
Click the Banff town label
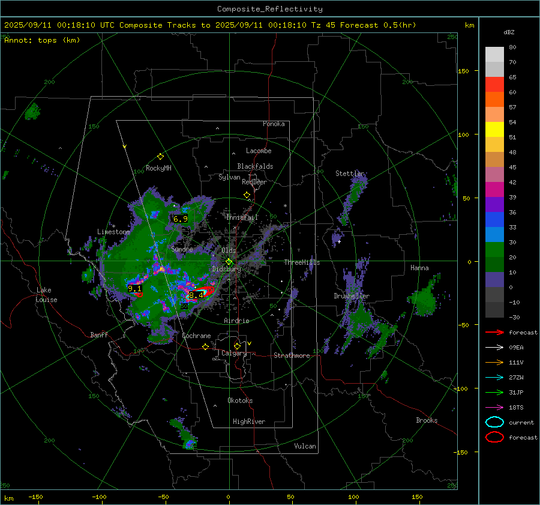pos(99,335)
